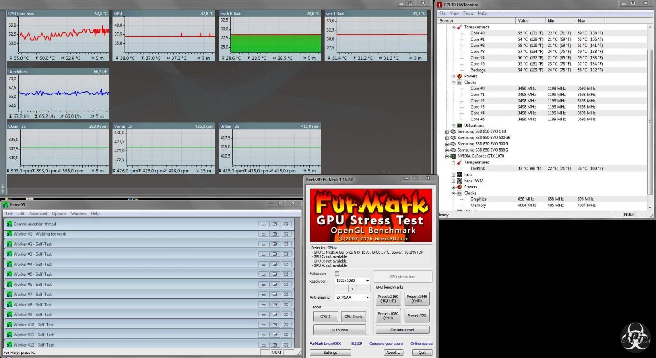The height and width of the screenshot is (358, 656).
Task: Click the Temperatures thermometer icon under CPU
Action: pyautogui.click(x=460, y=27)
